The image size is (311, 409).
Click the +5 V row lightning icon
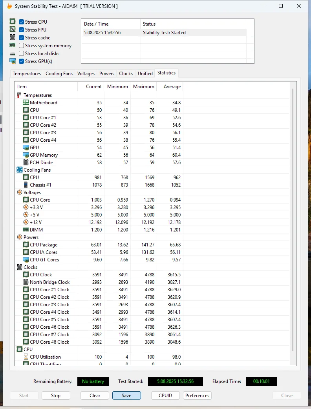coord(26,215)
